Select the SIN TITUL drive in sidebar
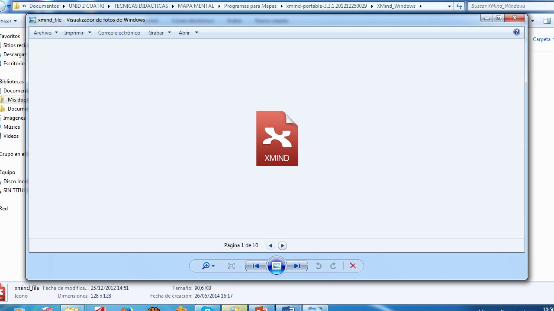The width and height of the screenshot is (554, 311). (x=14, y=190)
